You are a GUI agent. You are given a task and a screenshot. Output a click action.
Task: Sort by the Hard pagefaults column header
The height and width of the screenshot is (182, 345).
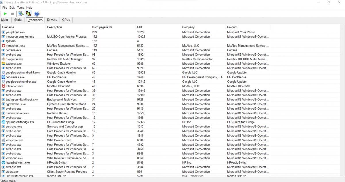[113, 27]
